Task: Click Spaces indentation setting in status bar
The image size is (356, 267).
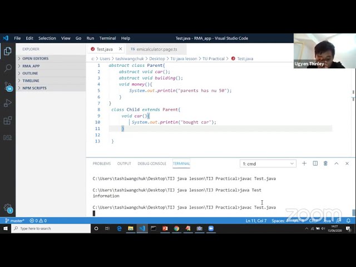Action: (280, 221)
